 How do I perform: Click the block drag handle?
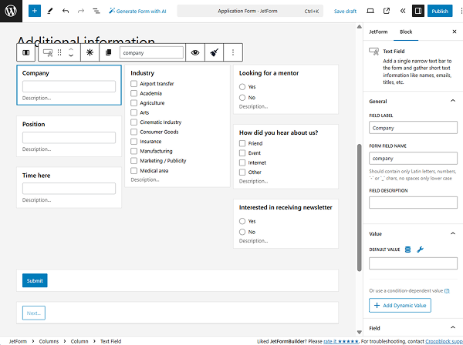pyautogui.click(x=59, y=52)
